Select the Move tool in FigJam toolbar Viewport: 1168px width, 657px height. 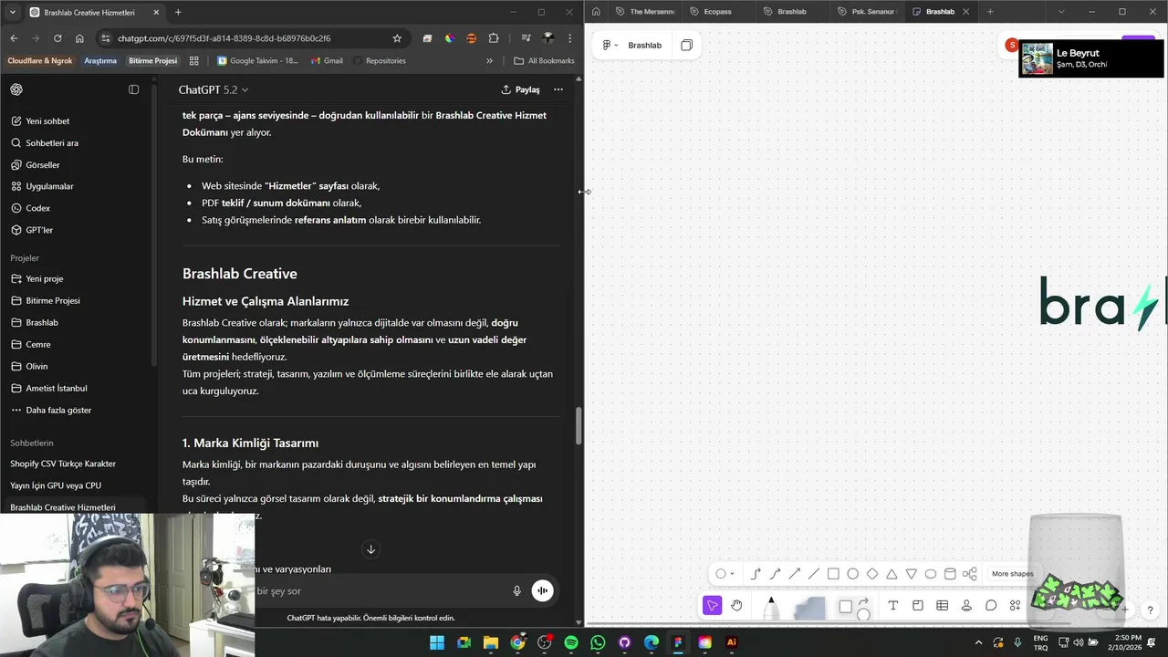click(x=713, y=605)
